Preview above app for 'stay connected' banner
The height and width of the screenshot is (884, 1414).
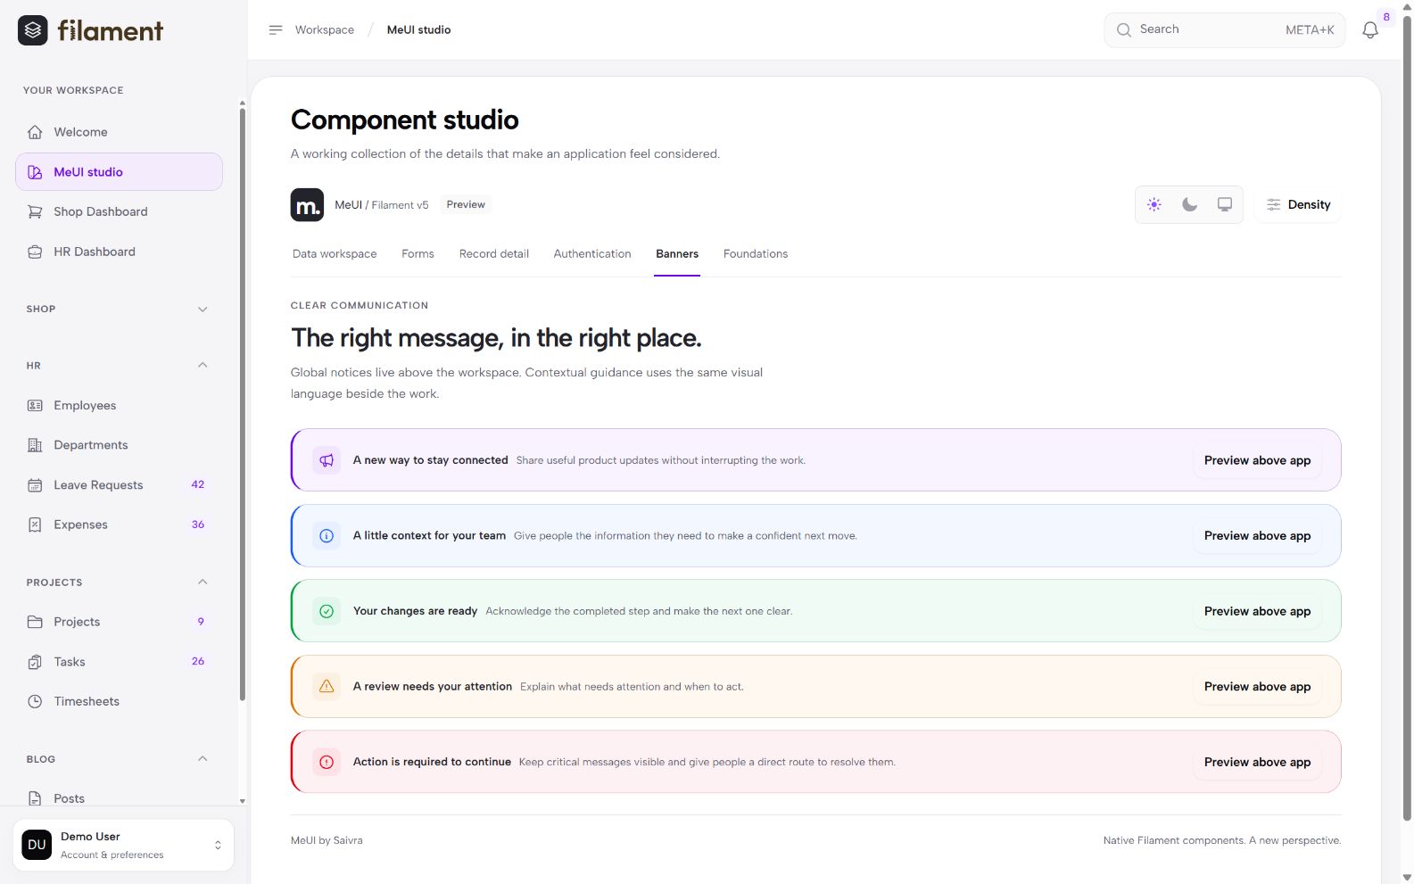[x=1257, y=460]
